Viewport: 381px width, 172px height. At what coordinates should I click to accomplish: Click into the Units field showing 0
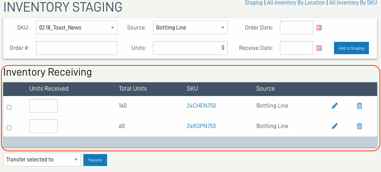pyautogui.click(x=190, y=48)
